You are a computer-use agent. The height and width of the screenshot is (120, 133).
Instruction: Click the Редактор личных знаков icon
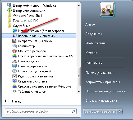click(x=15, y=76)
